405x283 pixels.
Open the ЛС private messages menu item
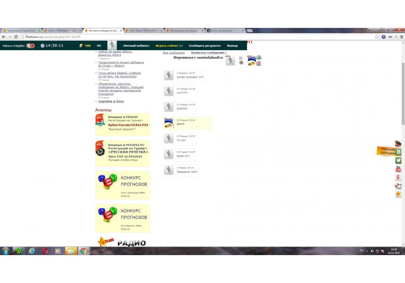(99, 46)
